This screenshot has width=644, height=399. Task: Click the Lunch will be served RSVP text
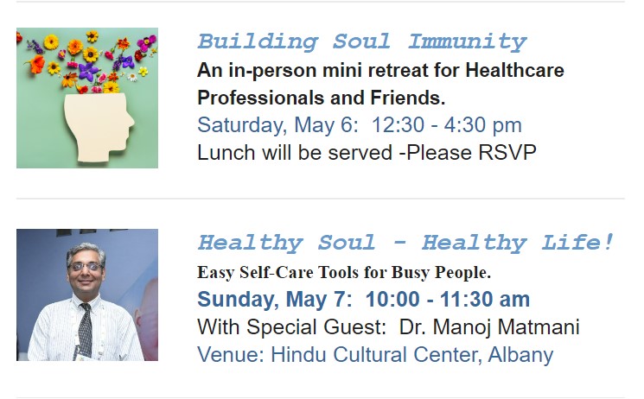pos(367,153)
